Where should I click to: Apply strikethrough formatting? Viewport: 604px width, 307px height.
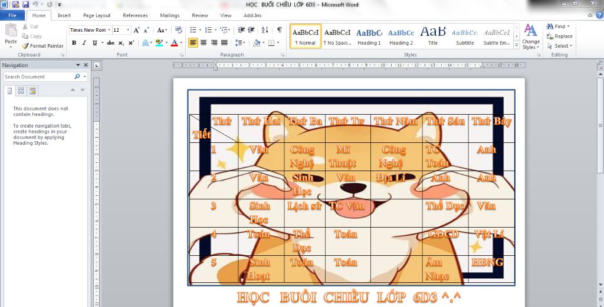[110, 43]
